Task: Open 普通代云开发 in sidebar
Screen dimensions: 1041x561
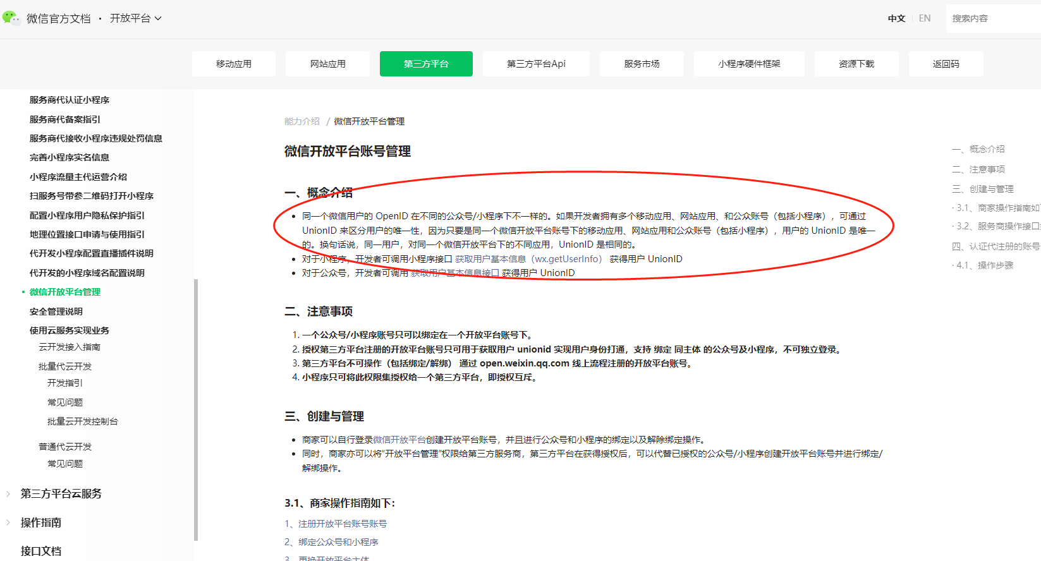Action: 65,447
